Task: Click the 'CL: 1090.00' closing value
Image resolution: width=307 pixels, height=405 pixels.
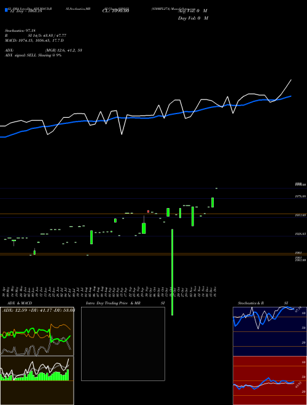Action: [x=115, y=11]
